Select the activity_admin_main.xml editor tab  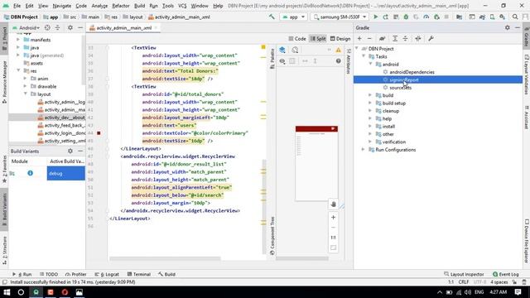123,27
